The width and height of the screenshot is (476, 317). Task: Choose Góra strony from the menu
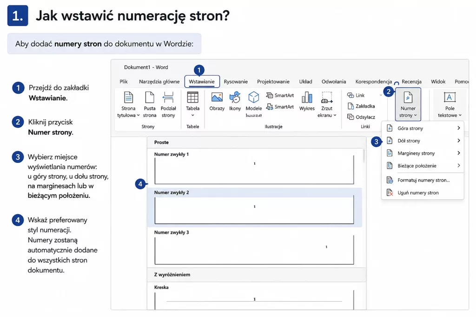[423, 128]
